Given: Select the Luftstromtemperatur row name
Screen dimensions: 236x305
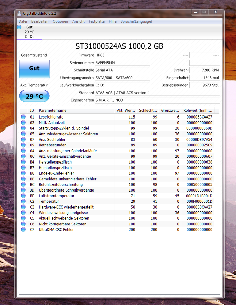Looking at the screenshot, I should (x=56, y=196).
